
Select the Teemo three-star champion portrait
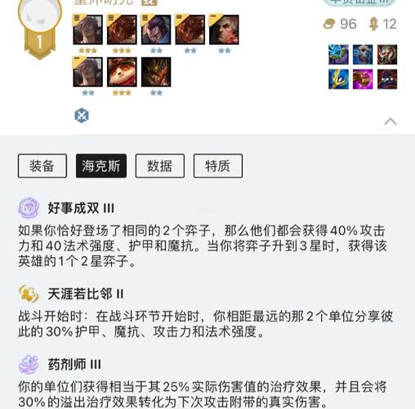click(x=122, y=72)
